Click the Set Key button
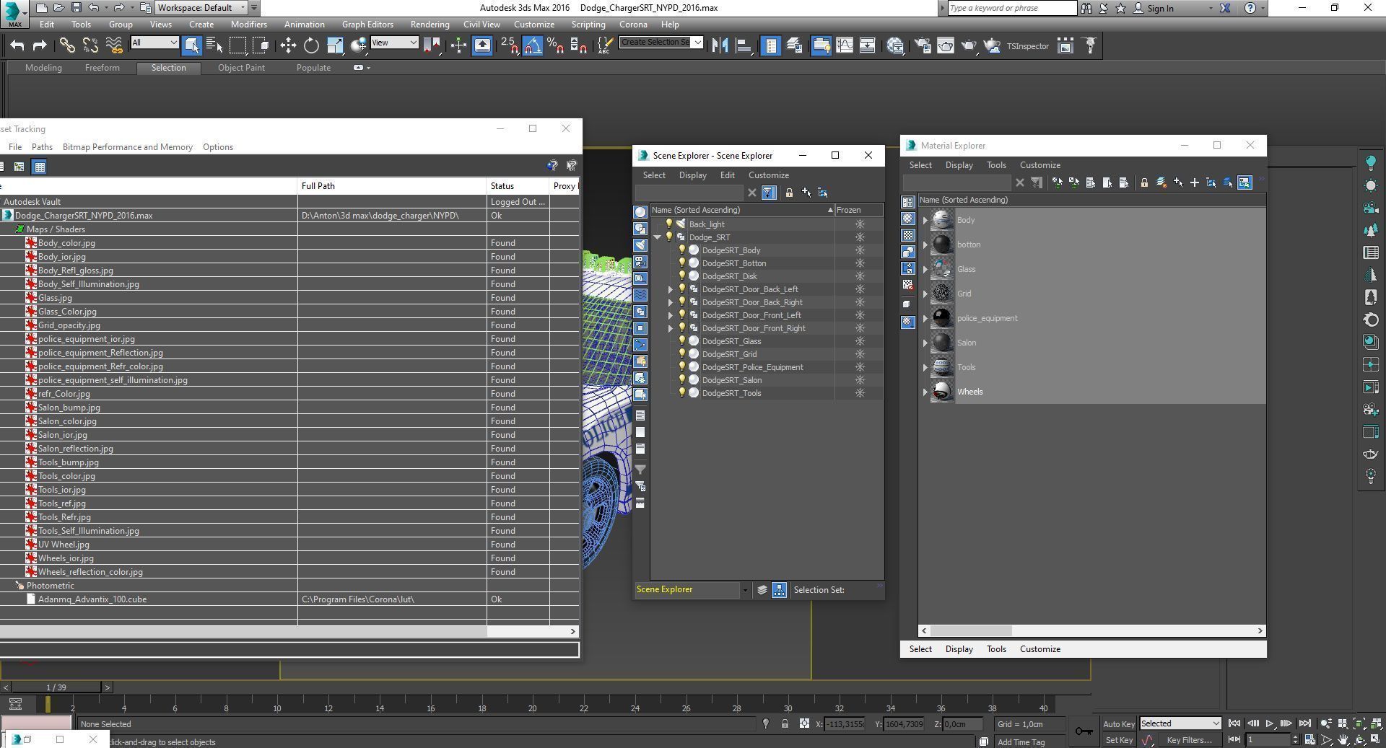1386x748 pixels. 1119,740
